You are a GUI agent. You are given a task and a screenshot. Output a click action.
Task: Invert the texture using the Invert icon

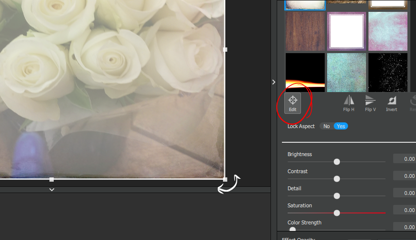[x=391, y=102]
